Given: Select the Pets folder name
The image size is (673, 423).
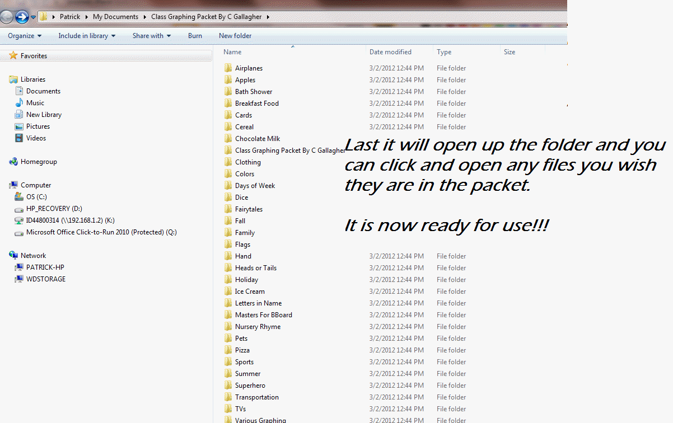Looking at the screenshot, I should tap(241, 339).
